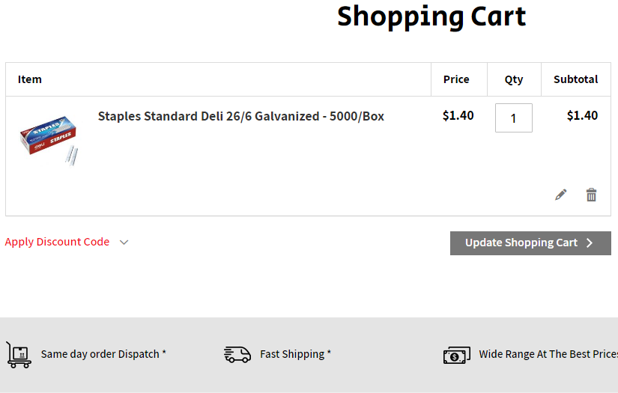Click the Shopping Cart page heading

point(431,16)
